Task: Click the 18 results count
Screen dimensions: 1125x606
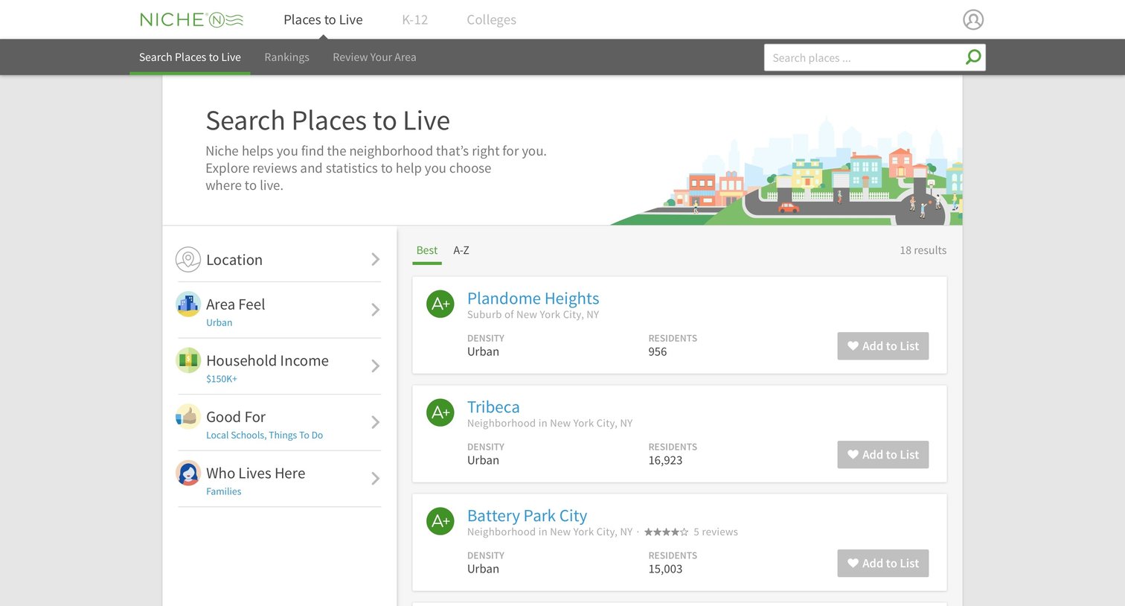Action: point(923,251)
